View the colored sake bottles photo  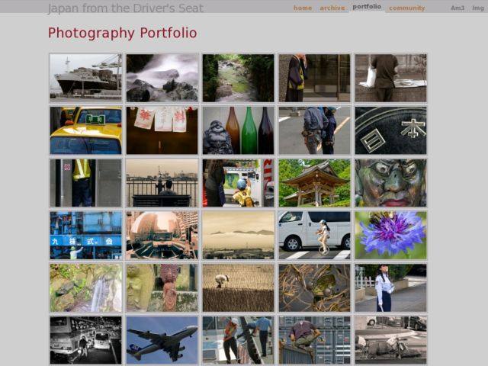239,130
